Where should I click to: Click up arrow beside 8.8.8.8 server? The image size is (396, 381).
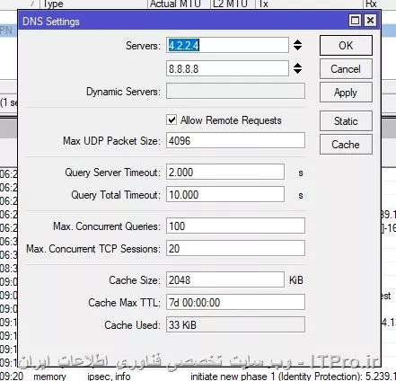coord(297,66)
